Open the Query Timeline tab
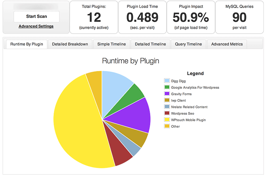This screenshot has width=267, height=176. [x=189, y=44]
